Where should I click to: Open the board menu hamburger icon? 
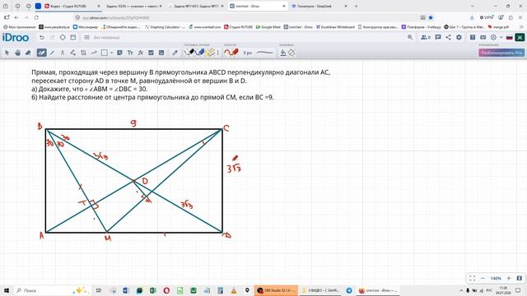click(x=86, y=37)
